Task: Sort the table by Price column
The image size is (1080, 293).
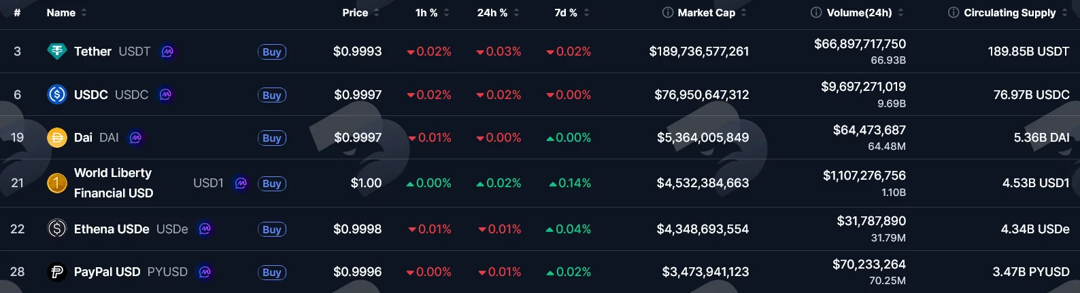Action: (x=360, y=12)
